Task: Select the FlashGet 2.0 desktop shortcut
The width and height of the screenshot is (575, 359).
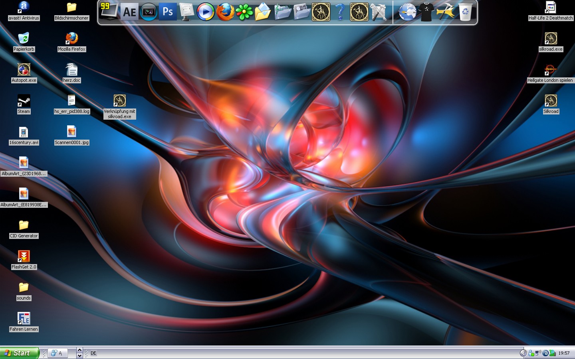Action: point(24,256)
